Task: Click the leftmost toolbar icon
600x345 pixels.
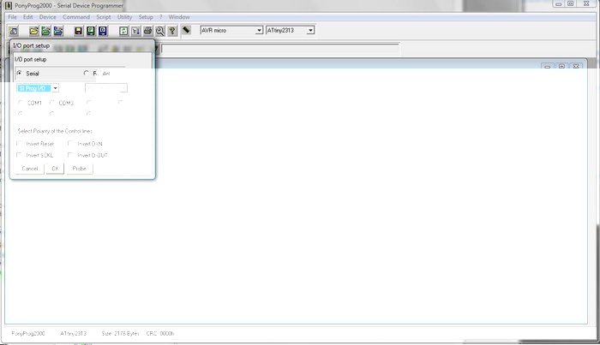Action: (x=13, y=30)
